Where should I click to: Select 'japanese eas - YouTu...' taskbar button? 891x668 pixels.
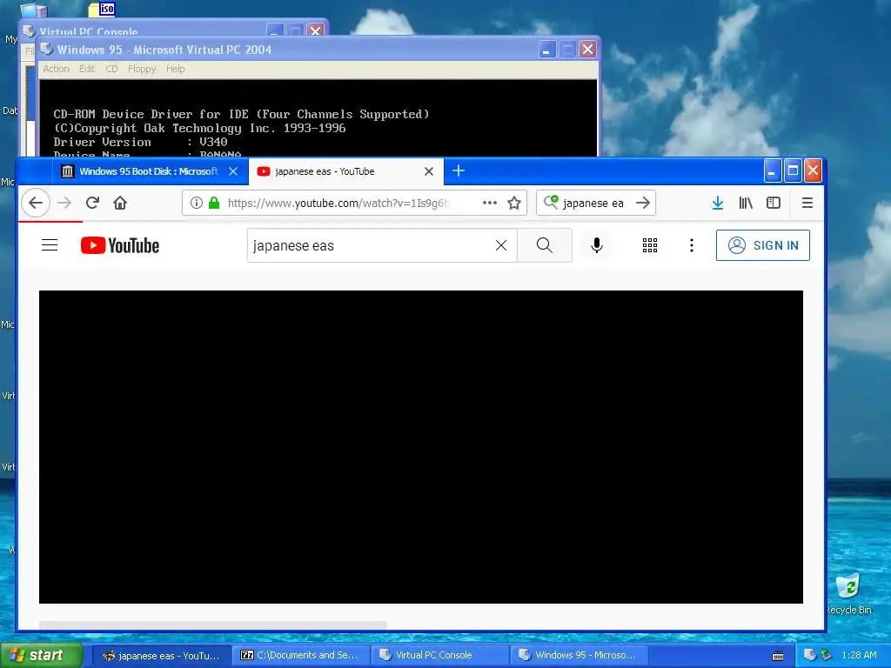(161, 655)
